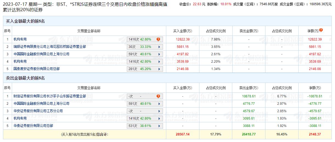Open 机构专用 link in buy row 1

[x=20, y=39]
